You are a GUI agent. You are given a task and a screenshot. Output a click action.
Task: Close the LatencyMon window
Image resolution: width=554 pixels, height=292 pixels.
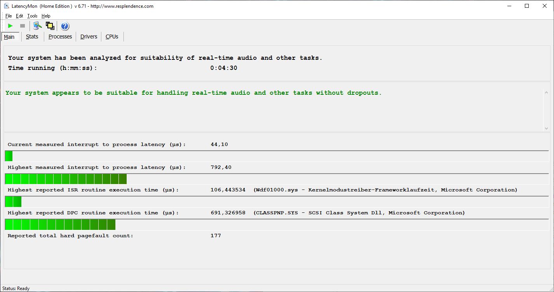[x=545, y=6]
